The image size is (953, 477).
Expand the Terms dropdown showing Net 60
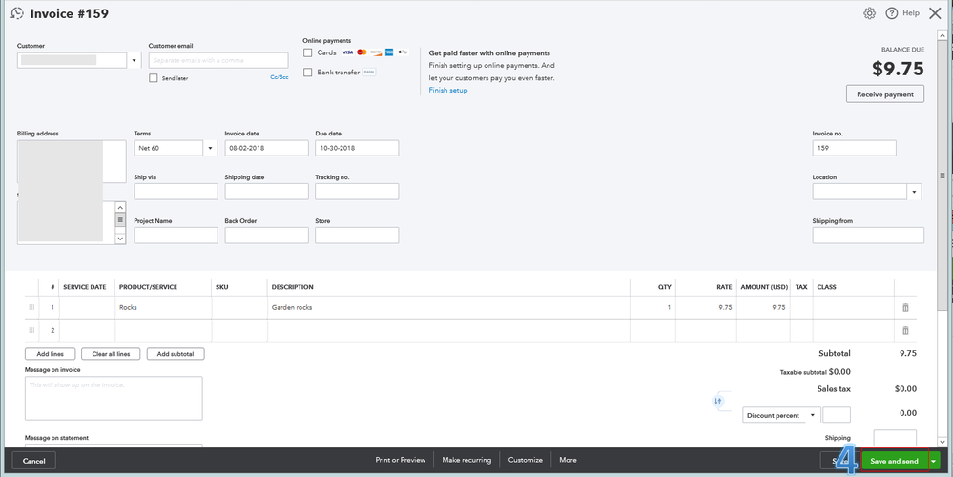point(210,148)
